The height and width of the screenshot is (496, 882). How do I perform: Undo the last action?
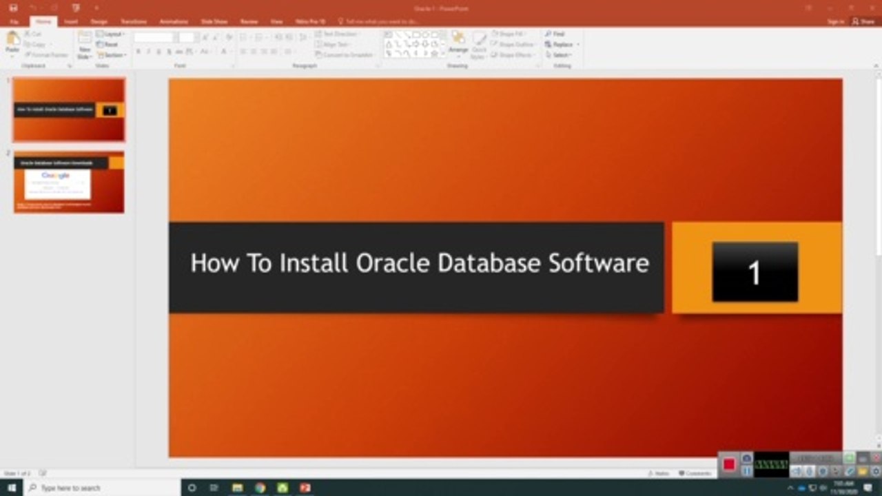click(x=32, y=8)
